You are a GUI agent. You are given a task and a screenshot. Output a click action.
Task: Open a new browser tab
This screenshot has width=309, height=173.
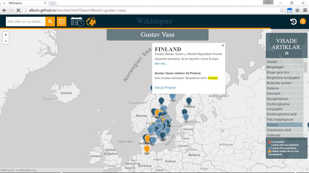(x=53, y=3)
